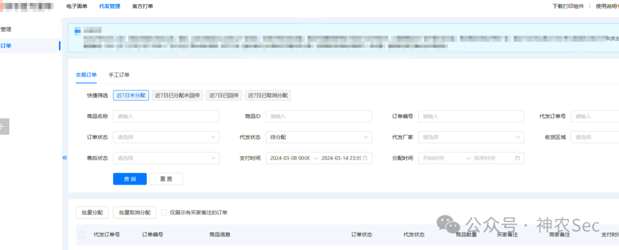Click info icon in notice banner
Viewport: 619px width, 250px height.
[77, 30]
